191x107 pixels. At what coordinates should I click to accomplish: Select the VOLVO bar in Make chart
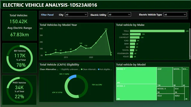[x=131, y=56]
